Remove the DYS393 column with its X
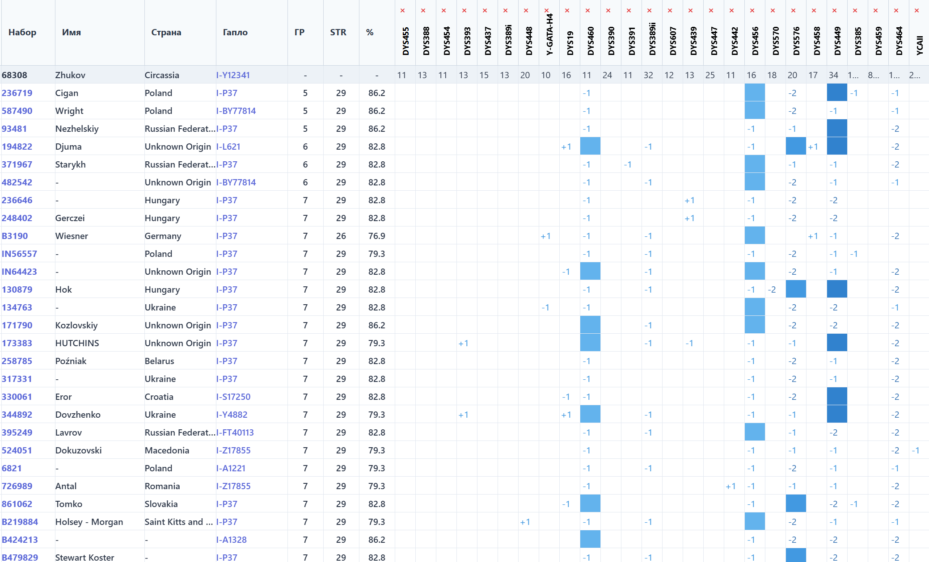The image size is (929, 562). (464, 11)
